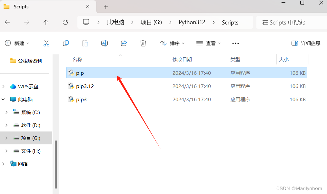Open the more options ellipsis menu

(x=235, y=43)
